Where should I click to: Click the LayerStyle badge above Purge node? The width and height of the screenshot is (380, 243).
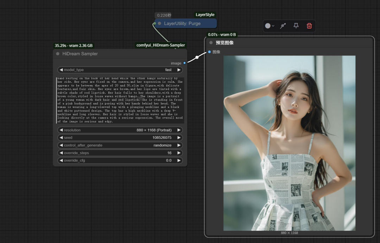coord(205,15)
